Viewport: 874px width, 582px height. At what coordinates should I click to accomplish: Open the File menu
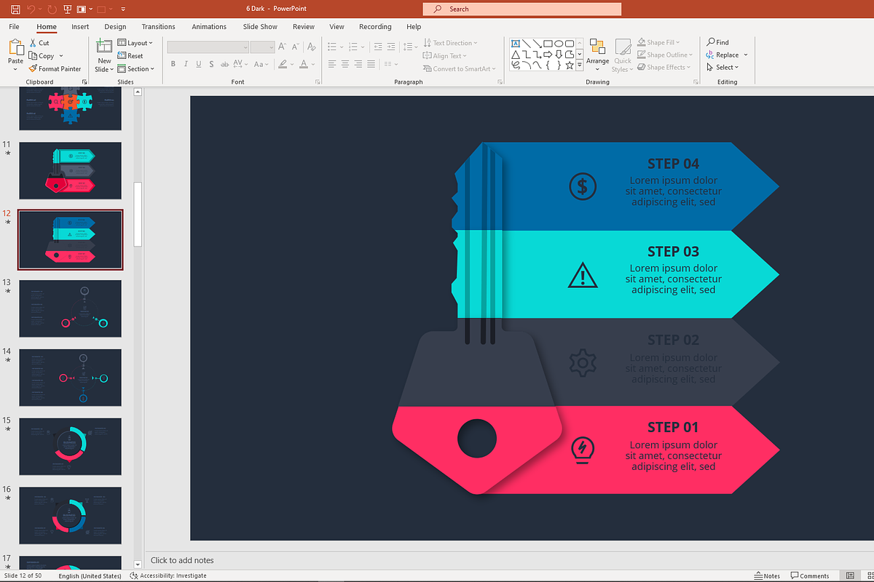(x=14, y=26)
